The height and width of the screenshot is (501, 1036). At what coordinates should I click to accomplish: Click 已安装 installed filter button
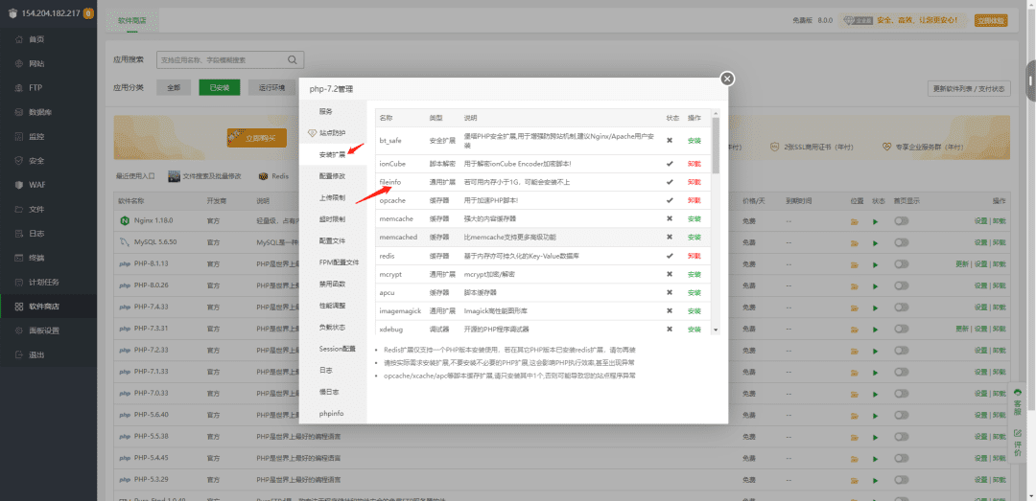point(220,87)
